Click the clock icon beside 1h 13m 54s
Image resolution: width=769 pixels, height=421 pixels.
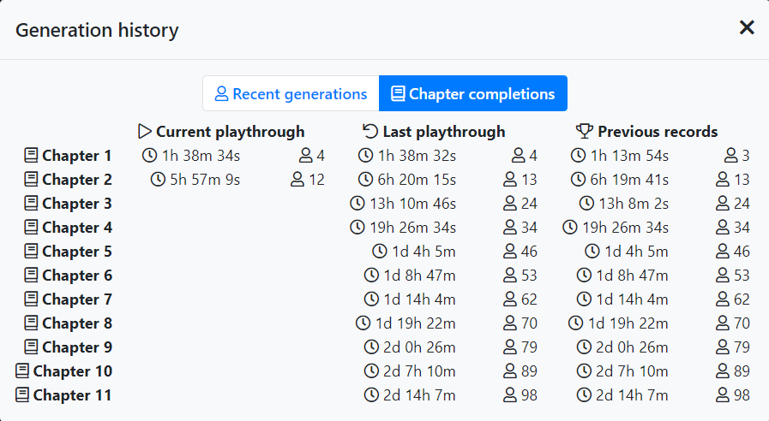pyautogui.click(x=578, y=155)
